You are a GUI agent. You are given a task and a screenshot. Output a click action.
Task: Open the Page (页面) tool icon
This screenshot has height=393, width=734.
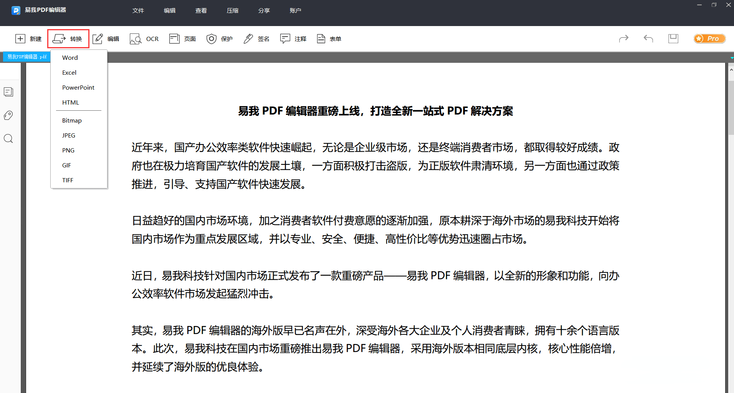[174, 39]
